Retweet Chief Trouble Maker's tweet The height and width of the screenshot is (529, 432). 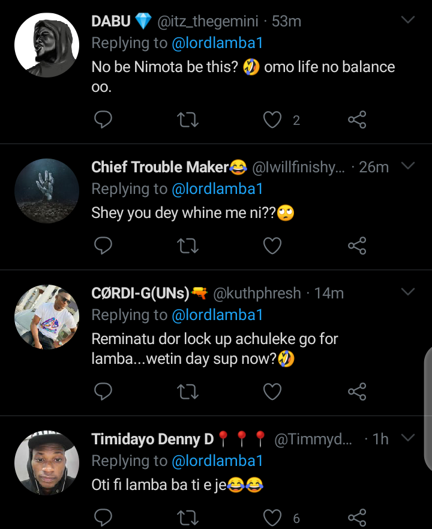coord(188,246)
